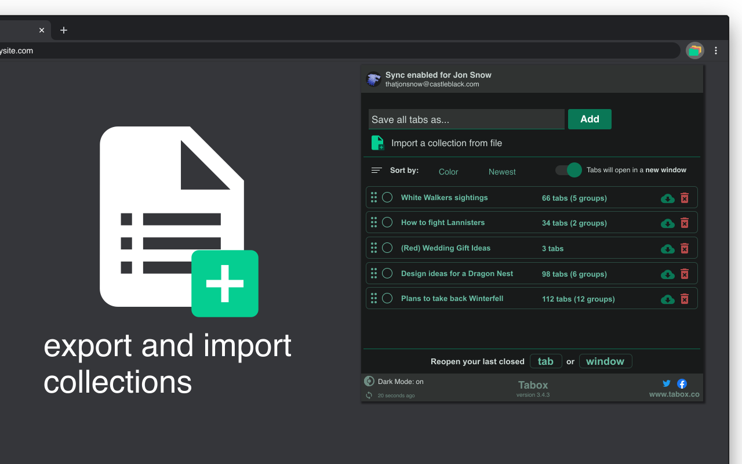
Task: Sort collections by Newest
Action: click(502, 172)
